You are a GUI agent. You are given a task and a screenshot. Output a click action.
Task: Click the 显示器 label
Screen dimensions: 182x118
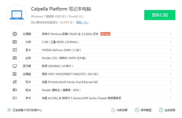pos(27,66)
